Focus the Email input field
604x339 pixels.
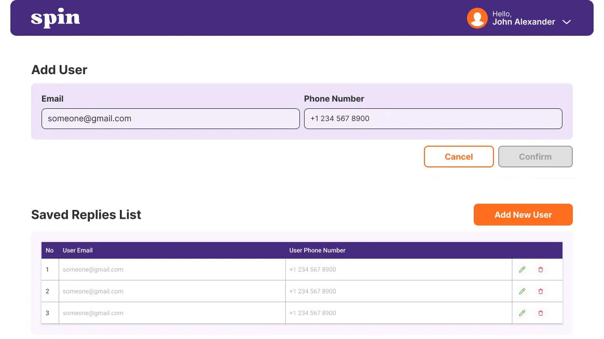point(171,119)
